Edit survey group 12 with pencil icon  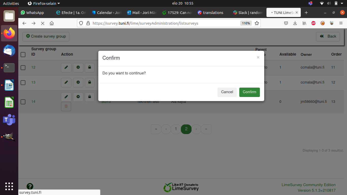pyautogui.click(x=66, y=68)
